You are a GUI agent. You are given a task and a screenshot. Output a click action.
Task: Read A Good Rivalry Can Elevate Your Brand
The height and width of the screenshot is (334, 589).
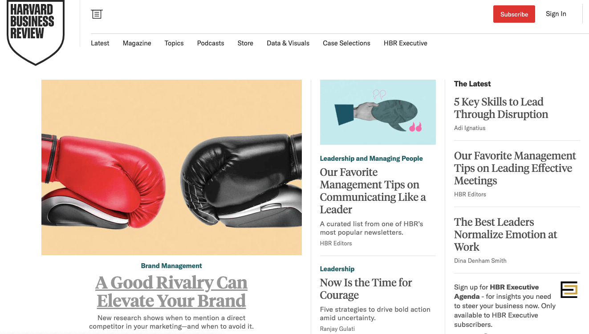point(171,292)
